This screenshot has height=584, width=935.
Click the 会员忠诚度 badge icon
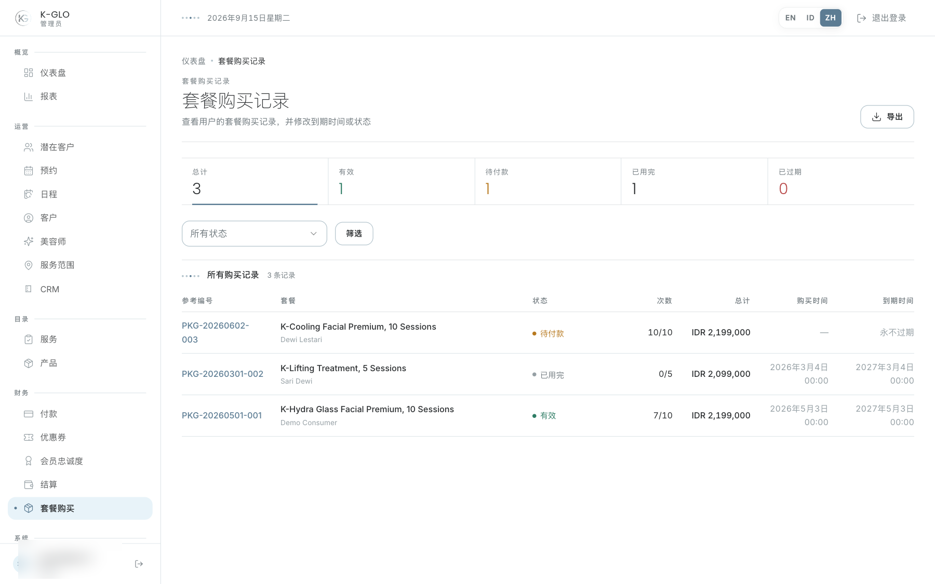pyautogui.click(x=29, y=461)
